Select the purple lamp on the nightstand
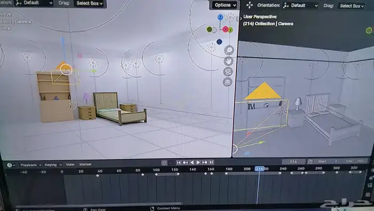This screenshot has width=374, height=211. (x=86, y=98)
